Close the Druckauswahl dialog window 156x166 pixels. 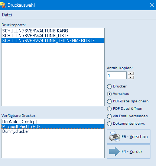pyautogui.click(x=152, y=5)
